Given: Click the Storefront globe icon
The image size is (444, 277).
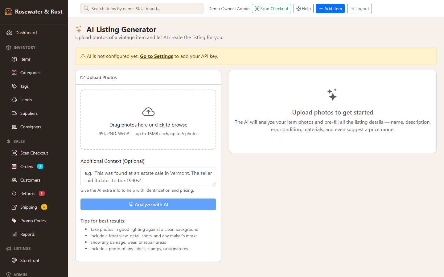Looking at the screenshot, I should [14, 260].
